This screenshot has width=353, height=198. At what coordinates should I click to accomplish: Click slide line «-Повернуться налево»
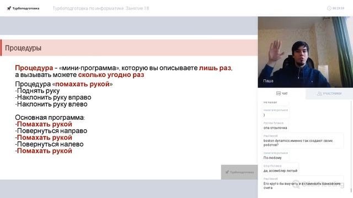pos(49,144)
